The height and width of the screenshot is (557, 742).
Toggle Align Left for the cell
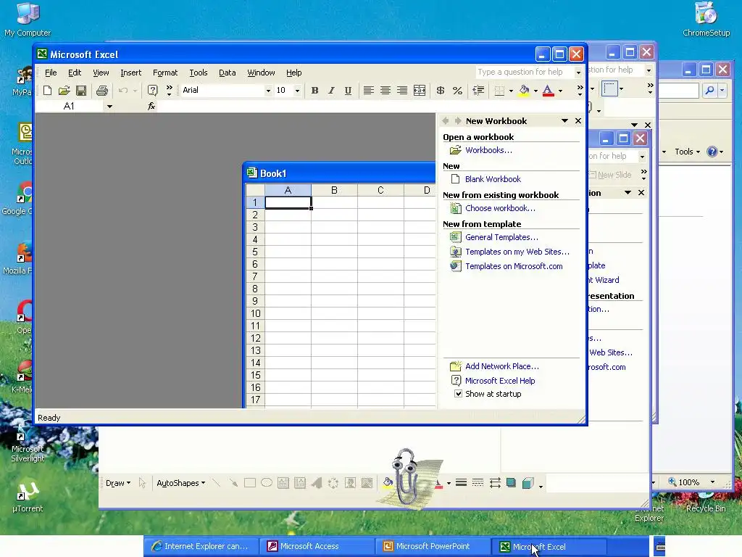(x=369, y=91)
